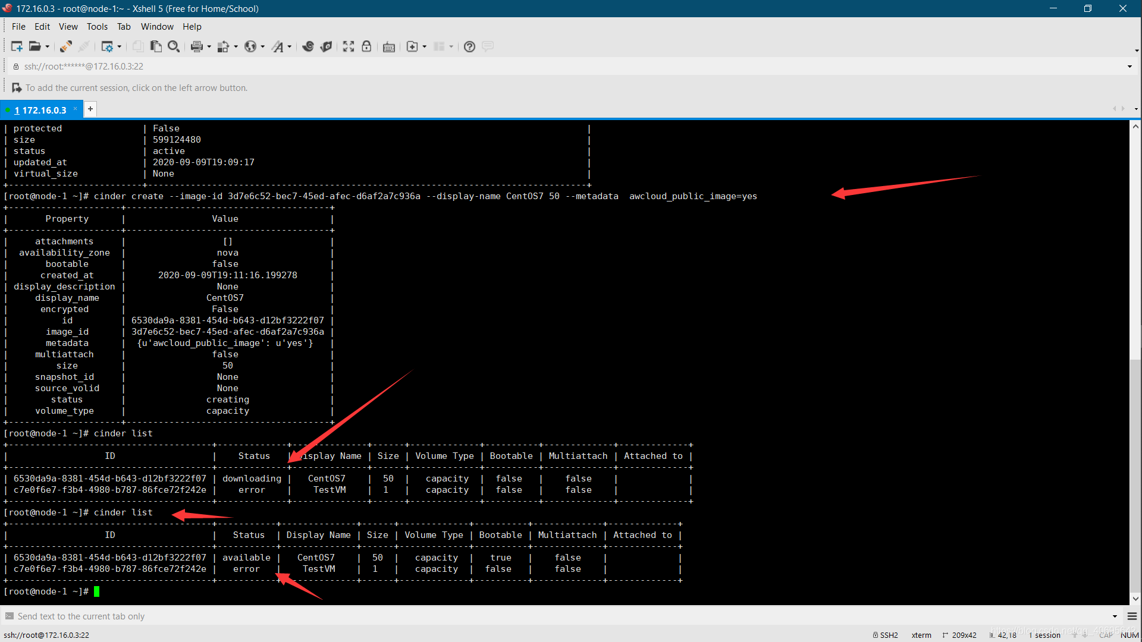Open the File menu

pyautogui.click(x=18, y=26)
